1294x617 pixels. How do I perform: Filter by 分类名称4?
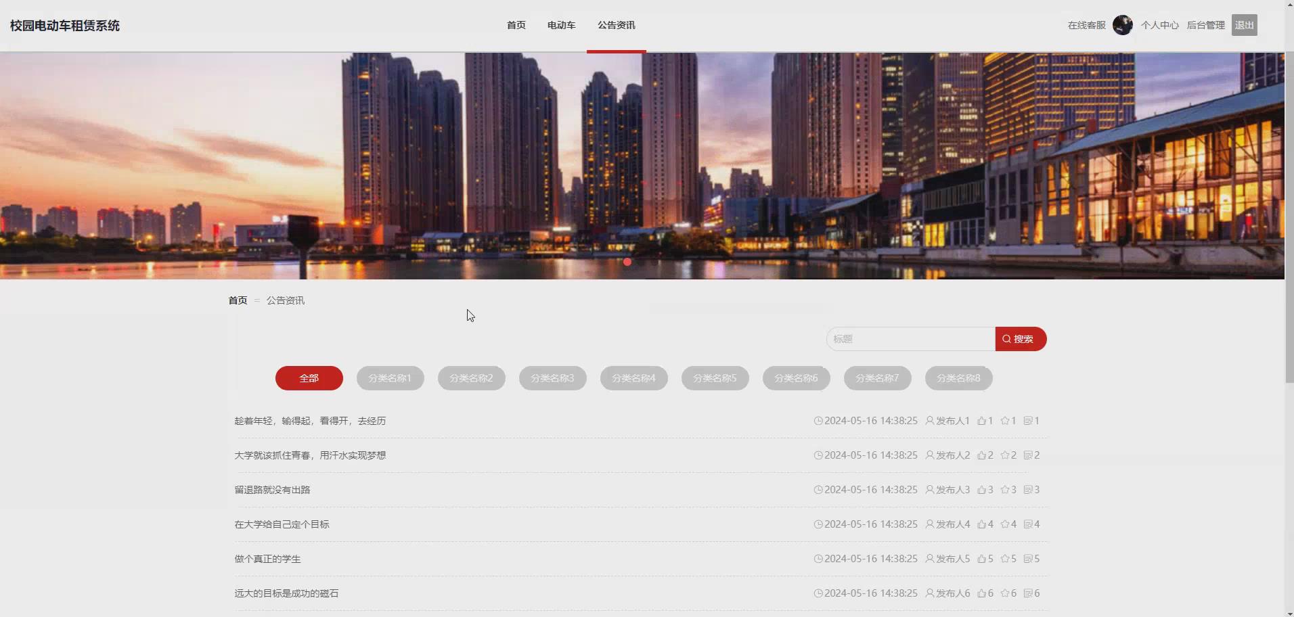[x=634, y=378]
